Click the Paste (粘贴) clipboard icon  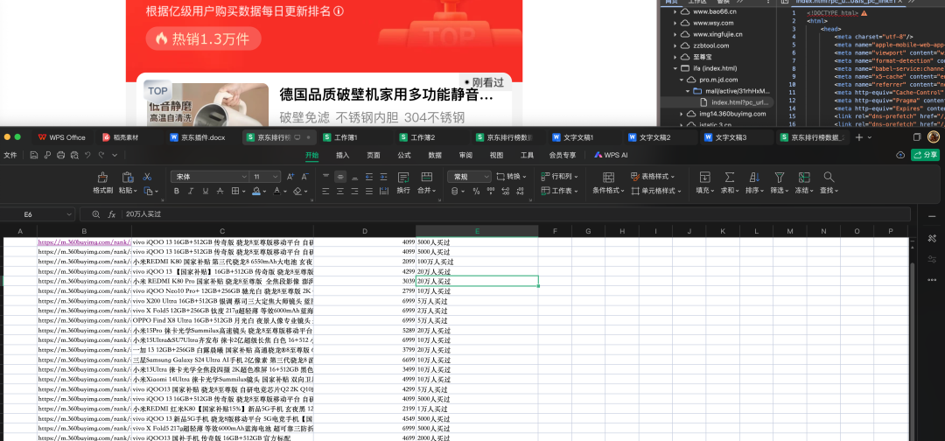tap(127, 177)
